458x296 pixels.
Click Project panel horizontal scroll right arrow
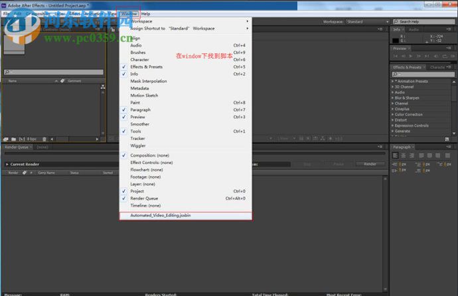coord(97,139)
